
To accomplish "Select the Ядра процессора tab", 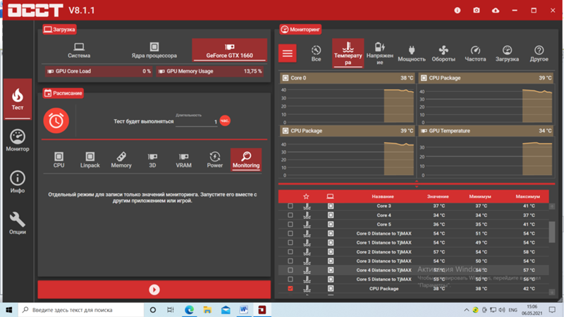I will pyautogui.click(x=154, y=50).
